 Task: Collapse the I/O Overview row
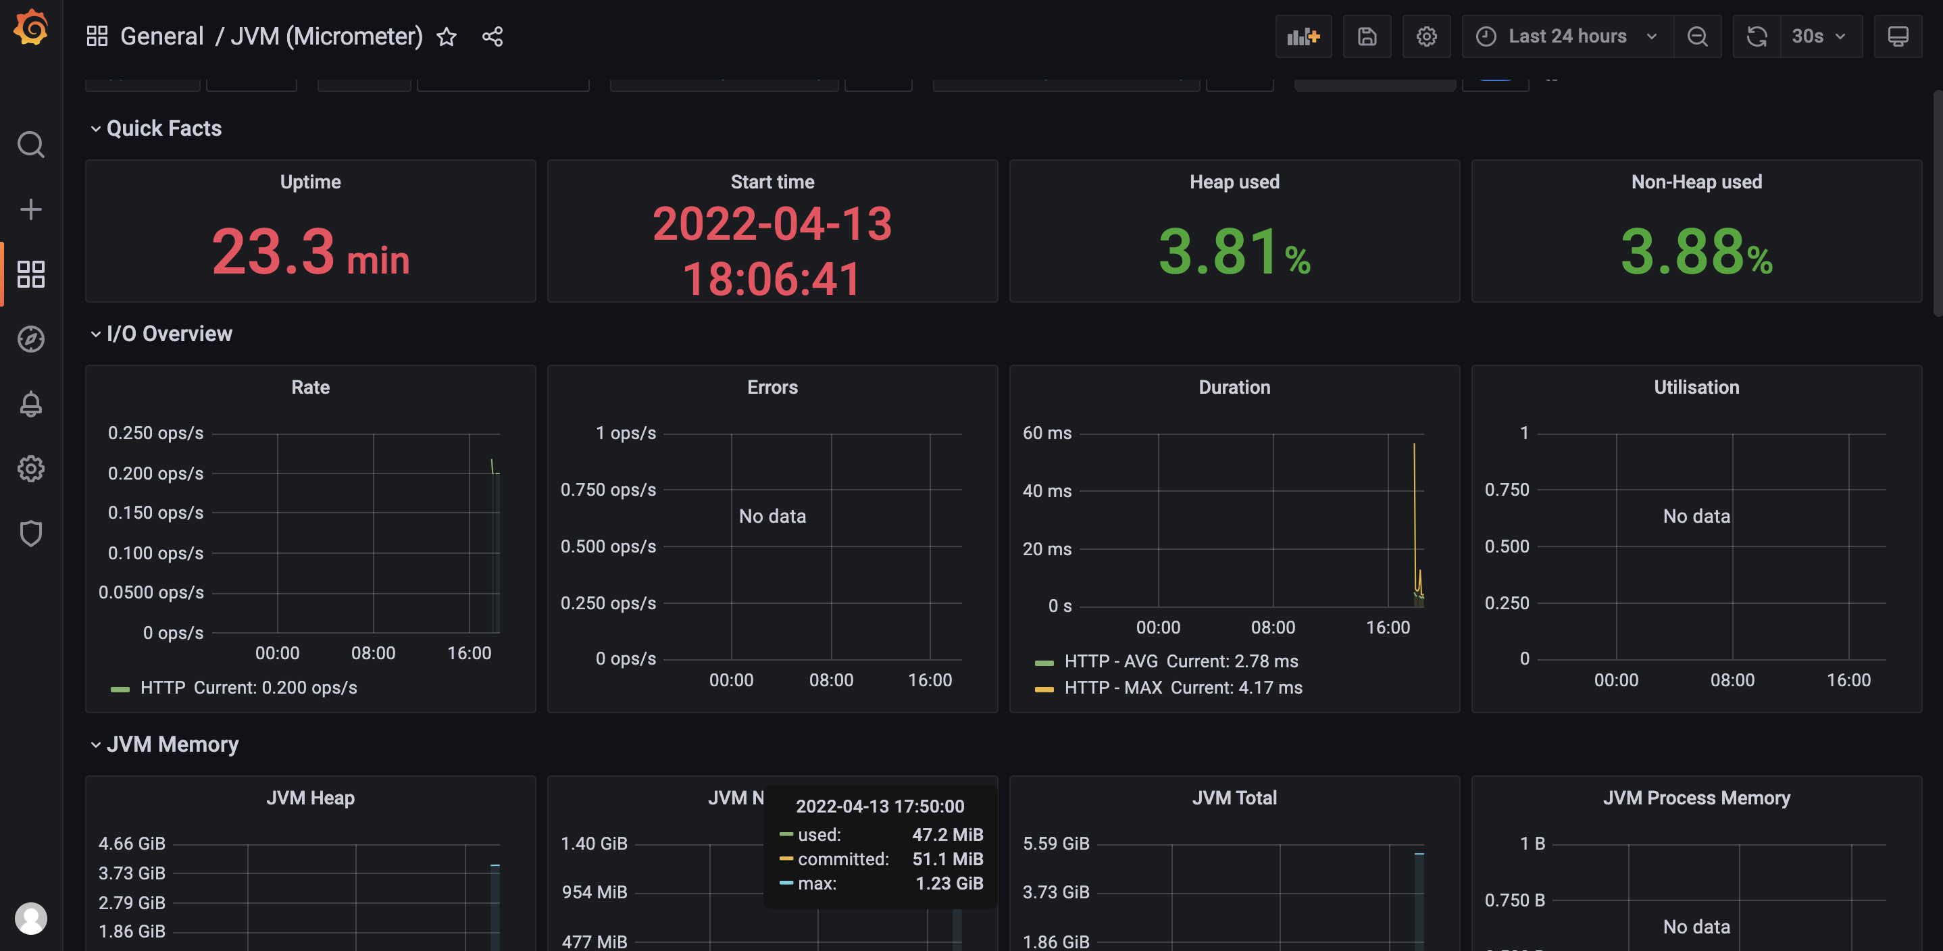pos(161,334)
